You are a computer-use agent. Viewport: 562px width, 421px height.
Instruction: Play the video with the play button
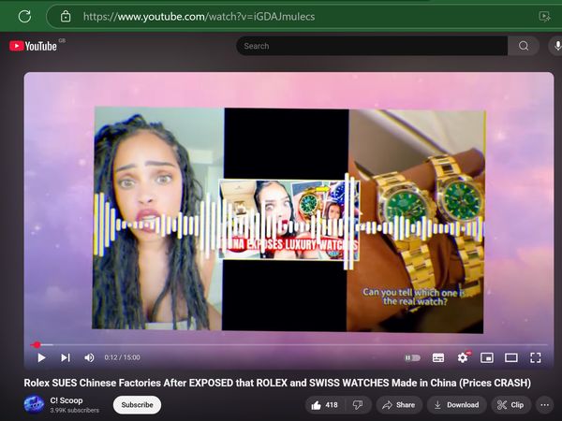click(x=41, y=357)
